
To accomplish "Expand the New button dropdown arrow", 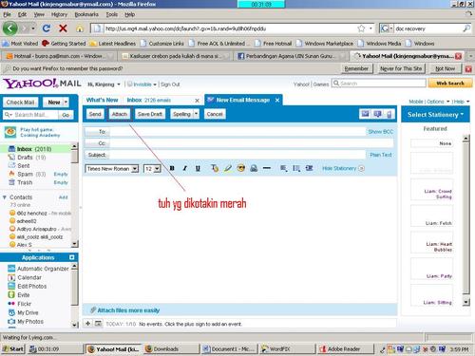I will 66,103.
